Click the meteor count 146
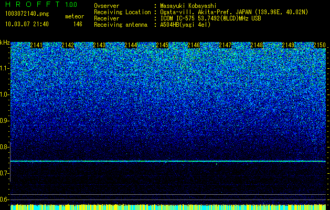Screen dimensions: 330x210 tap(78, 24)
